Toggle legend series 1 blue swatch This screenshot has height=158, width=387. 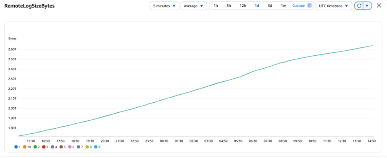[16, 147]
